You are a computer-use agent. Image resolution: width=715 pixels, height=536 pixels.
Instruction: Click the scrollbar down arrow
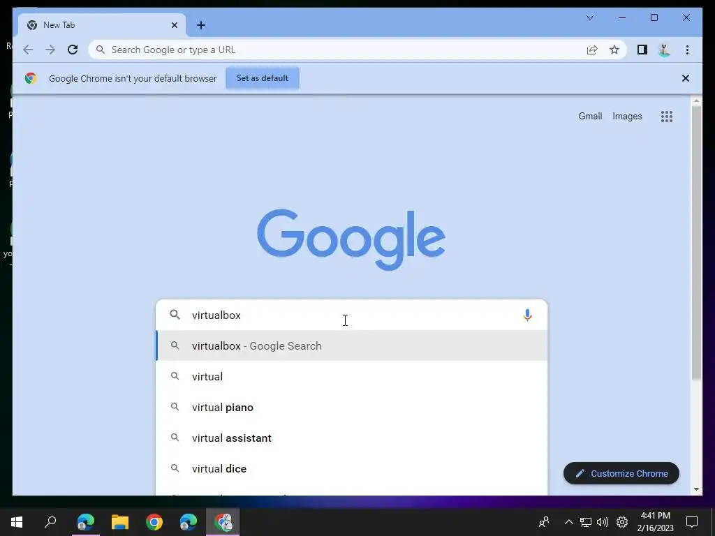coord(696,489)
